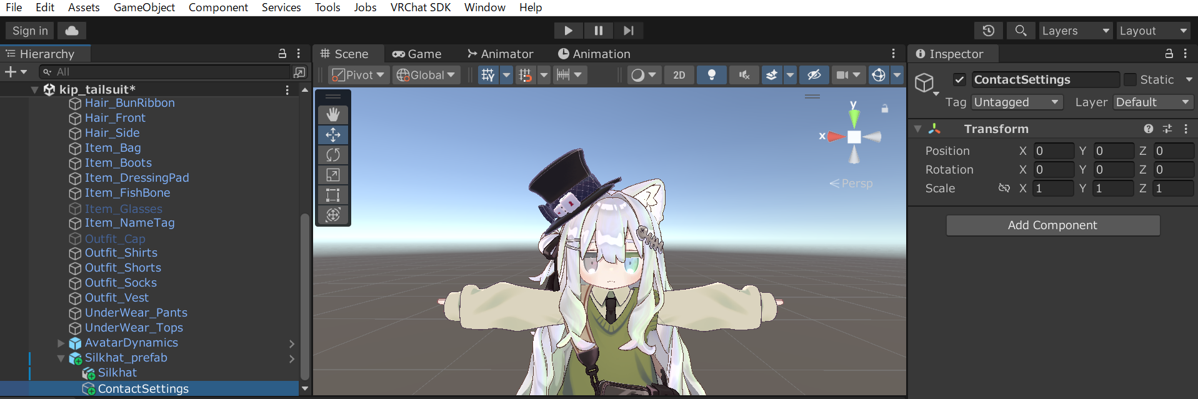
Task: Open Transform presets icon
Action: (x=1167, y=129)
